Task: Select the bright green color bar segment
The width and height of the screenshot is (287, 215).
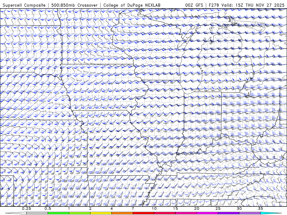Action: point(58,213)
